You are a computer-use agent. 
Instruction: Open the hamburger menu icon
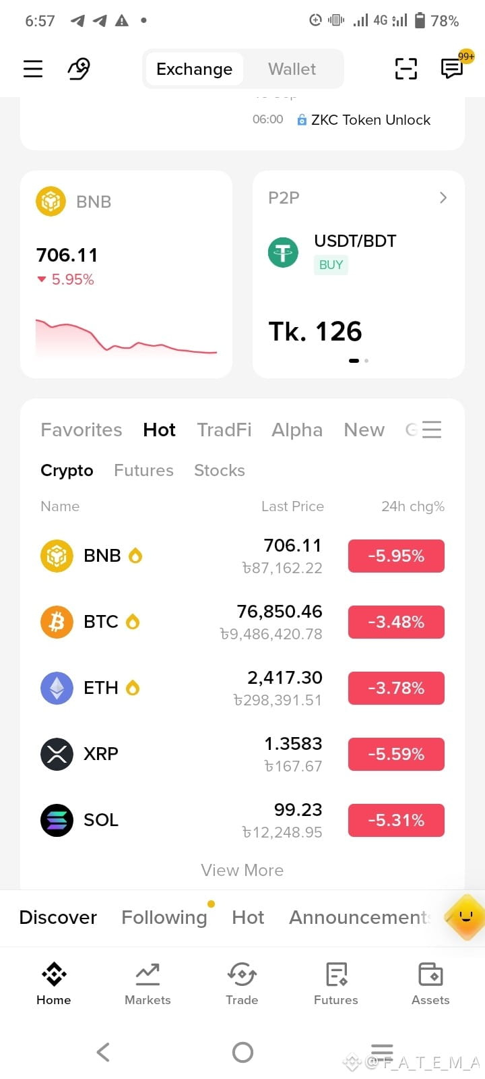tap(33, 69)
